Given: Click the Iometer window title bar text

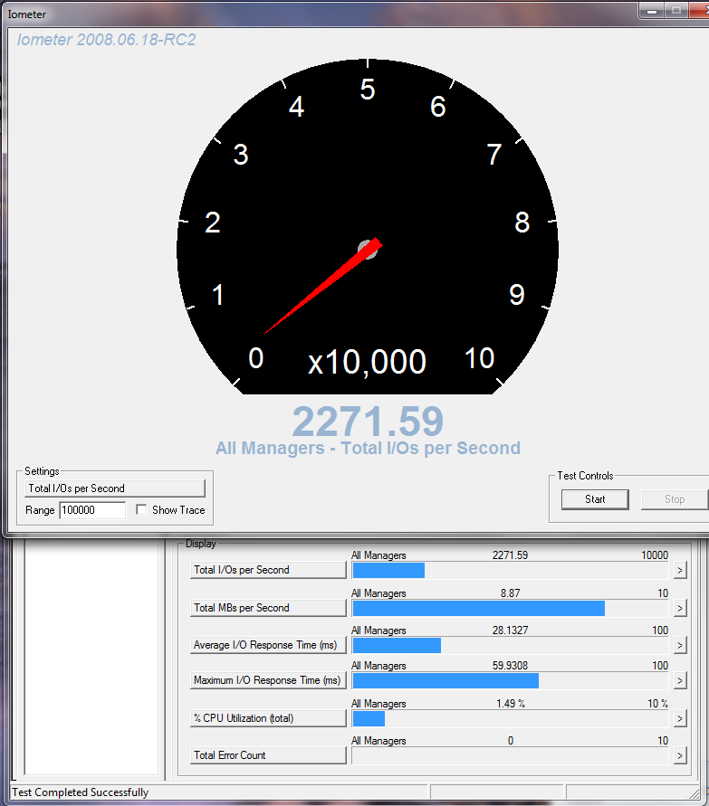Looking at the screenshot, I should [27, 14].
